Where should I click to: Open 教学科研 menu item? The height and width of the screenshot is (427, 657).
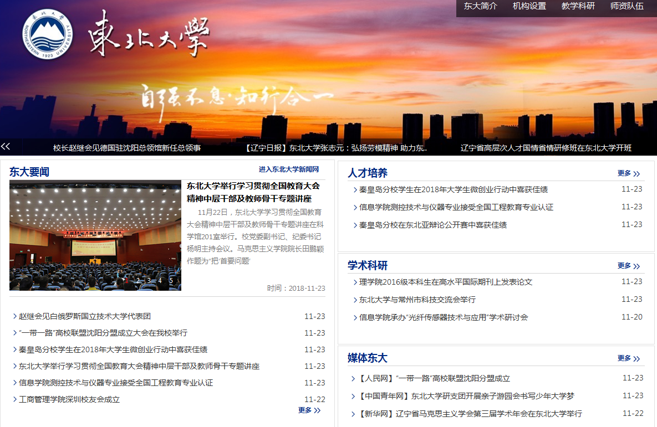click(578, 6)
